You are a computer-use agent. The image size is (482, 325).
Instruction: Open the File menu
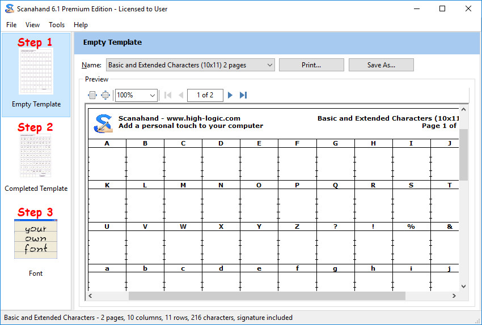pyautogui.click(x=11, y=25)
